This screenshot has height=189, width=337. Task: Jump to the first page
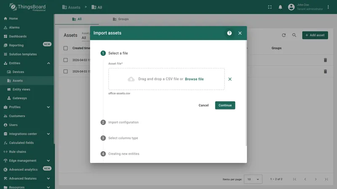pyautogui.click(x=294, y=179)
